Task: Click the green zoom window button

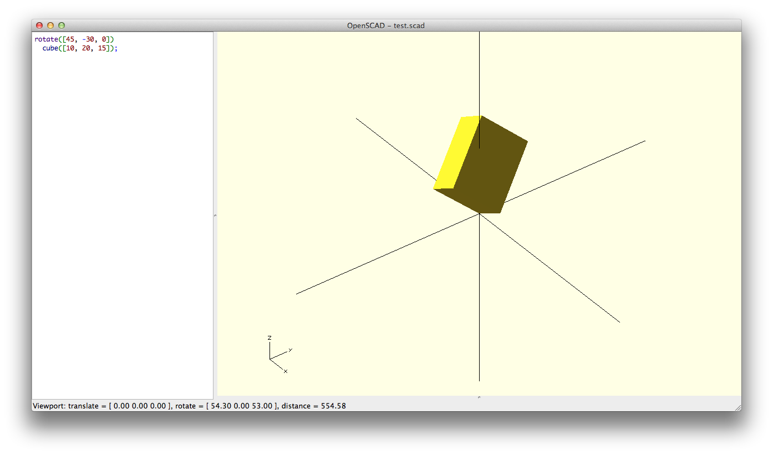Action: pyautogui.click(x=62, y=25)
